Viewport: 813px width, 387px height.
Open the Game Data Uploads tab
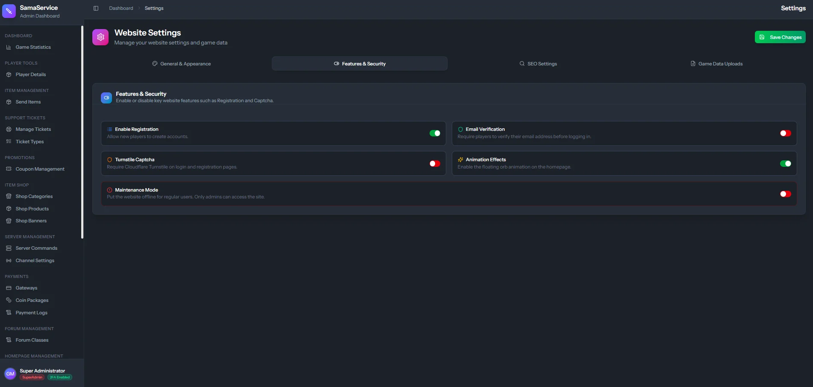[x=716, y=64]
